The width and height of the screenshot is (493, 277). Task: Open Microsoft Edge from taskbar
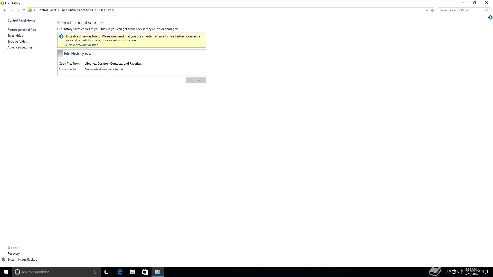pyautogui.click(x=120, y=272)
